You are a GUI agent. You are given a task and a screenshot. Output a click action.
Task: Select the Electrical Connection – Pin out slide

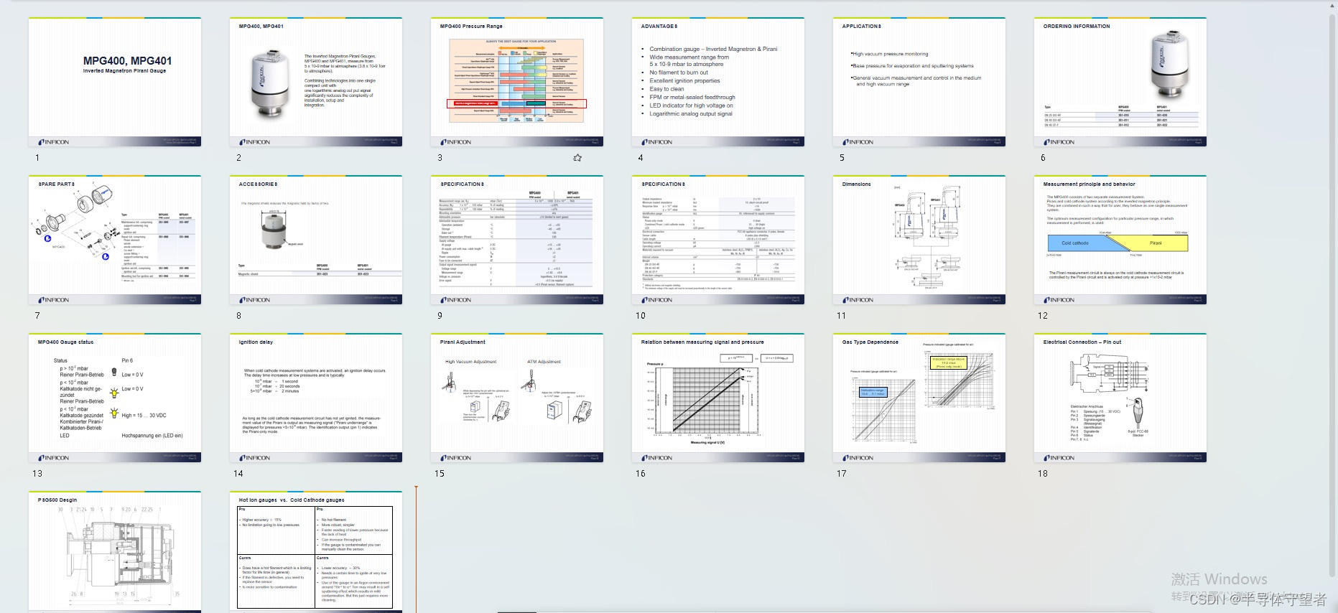(1120, 398)
